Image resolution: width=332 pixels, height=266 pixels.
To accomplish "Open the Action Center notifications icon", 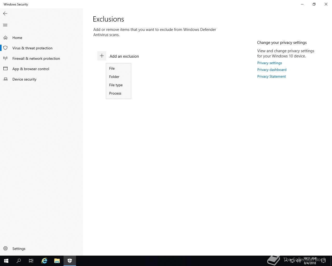I will [323, 261].
